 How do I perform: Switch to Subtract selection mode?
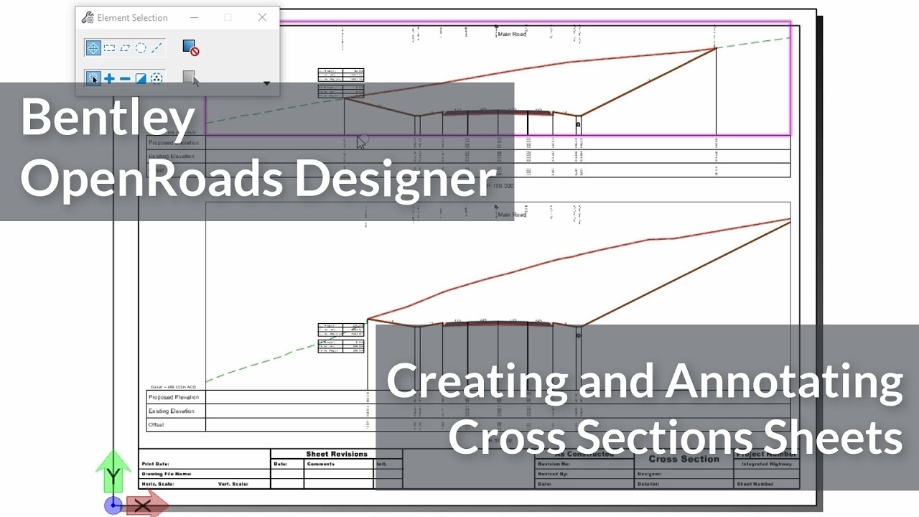pyautogui.click(x=125, y=78)
